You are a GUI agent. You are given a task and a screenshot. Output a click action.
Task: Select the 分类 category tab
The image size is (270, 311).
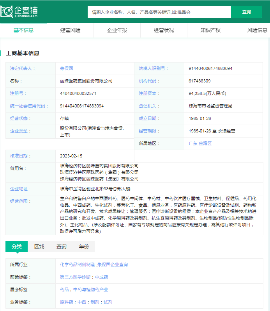click(16, 247)
